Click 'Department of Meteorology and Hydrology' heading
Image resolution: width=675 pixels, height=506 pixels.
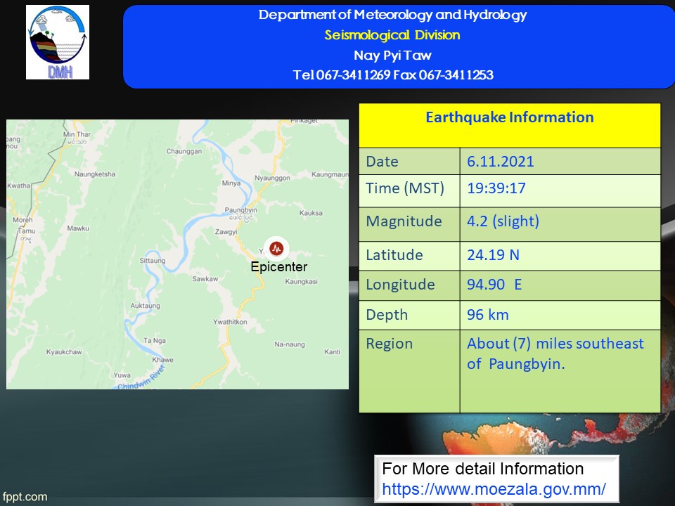(392, 15)
